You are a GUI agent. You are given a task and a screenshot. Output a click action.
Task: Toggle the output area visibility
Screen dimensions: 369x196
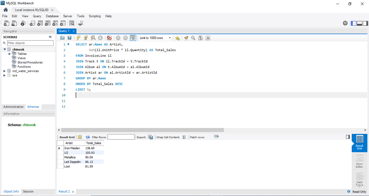pos(359,23)
